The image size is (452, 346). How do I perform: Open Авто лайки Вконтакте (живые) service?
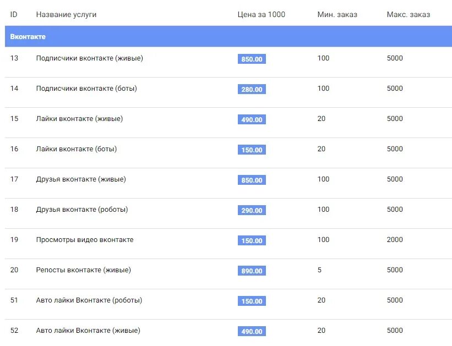[x=88, y=331]
